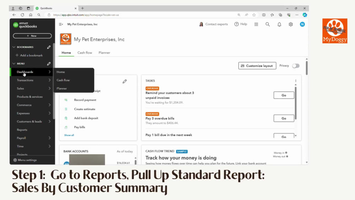Select Home in Dashboards flyout
Image resolution: width=355 pixels, height=200 pixels.
pos(61,72)
